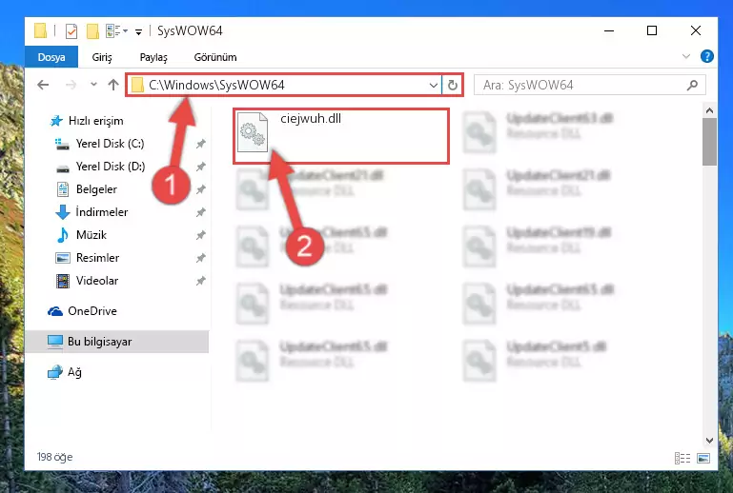Switch to details view icon in status bar

pos(682,458)
